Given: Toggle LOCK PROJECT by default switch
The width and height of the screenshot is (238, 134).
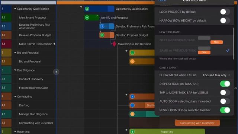Looking at the screenshot, I should point(225,12).
